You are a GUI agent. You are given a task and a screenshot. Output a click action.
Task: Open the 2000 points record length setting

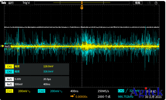[x=104, y=96]
